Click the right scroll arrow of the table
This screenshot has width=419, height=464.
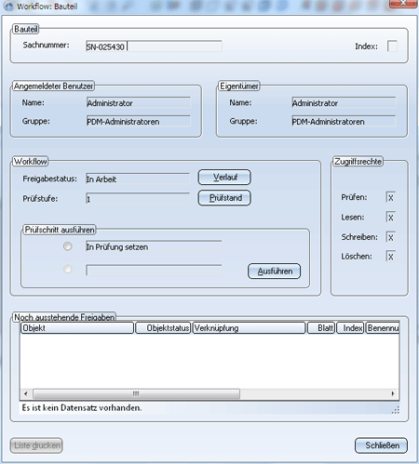393,393
